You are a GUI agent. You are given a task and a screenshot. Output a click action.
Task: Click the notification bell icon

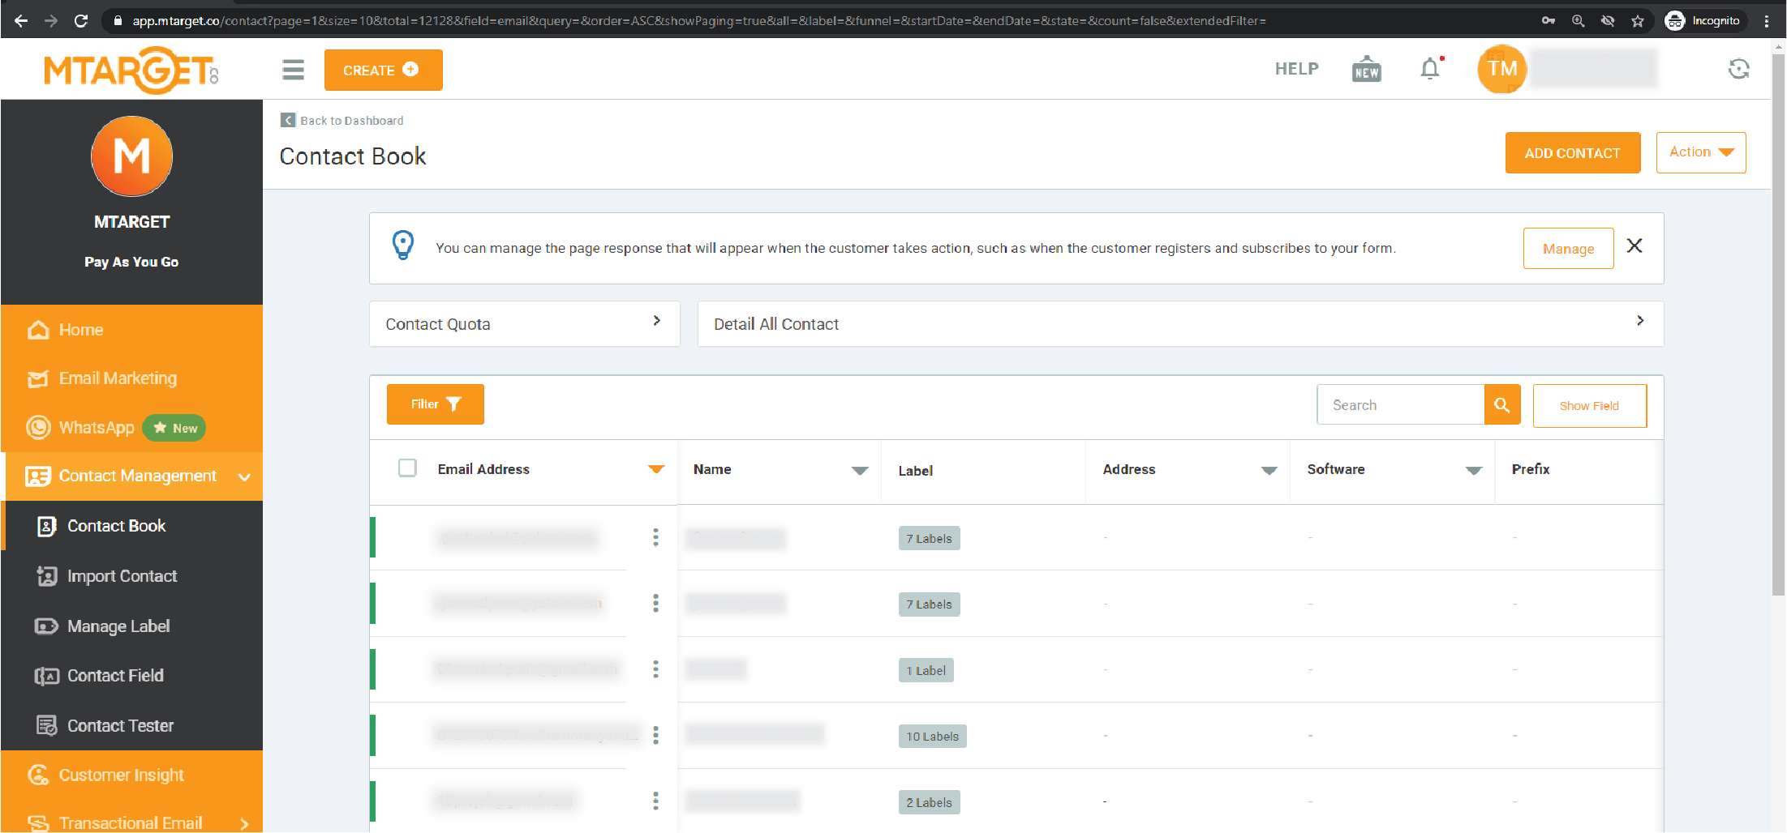coord(1430,69)
